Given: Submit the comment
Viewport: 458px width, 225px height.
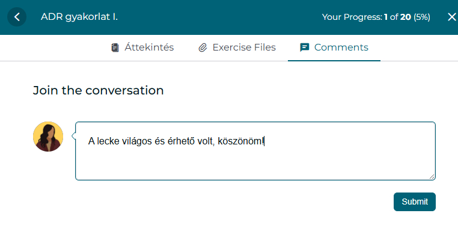Looking at the screenshot, I should [x=415, y=202].
